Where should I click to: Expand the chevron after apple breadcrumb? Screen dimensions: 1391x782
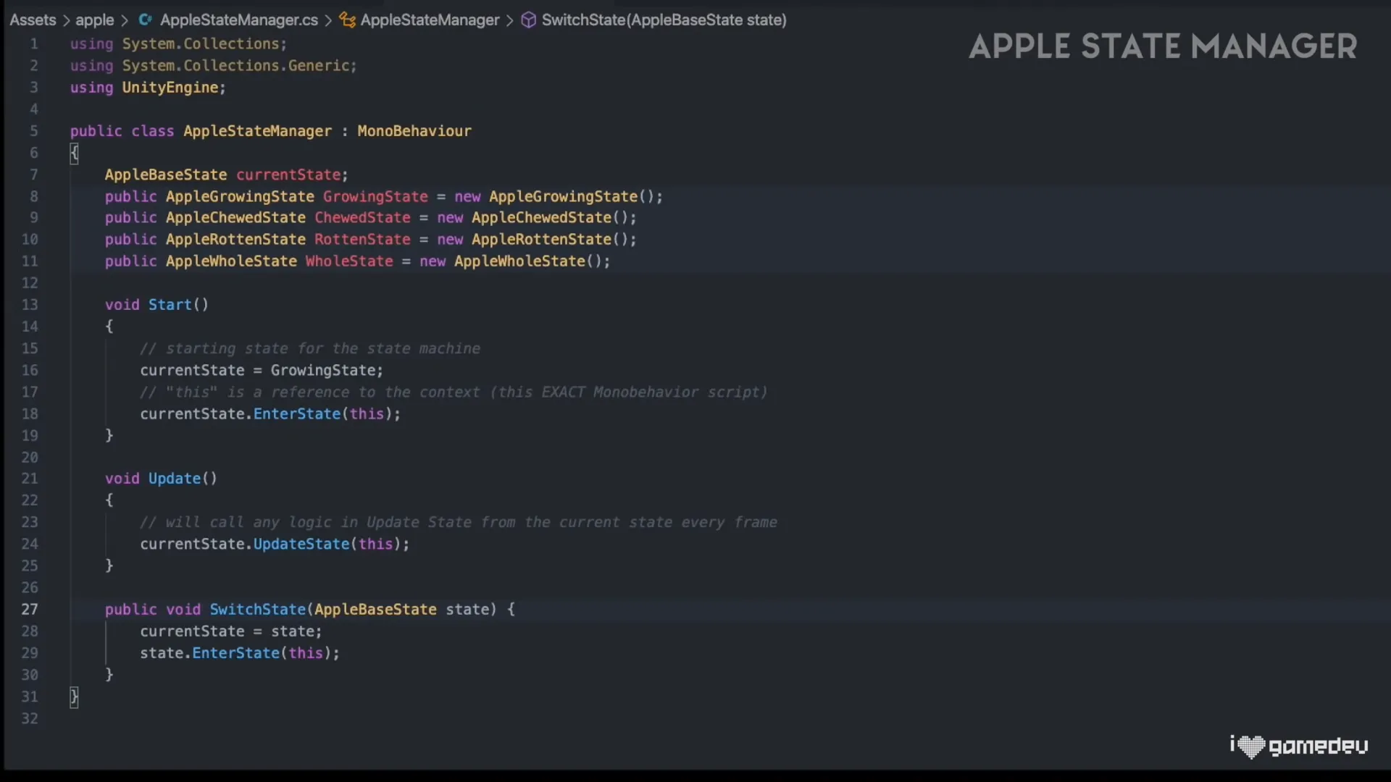click(x=125, y=20)
